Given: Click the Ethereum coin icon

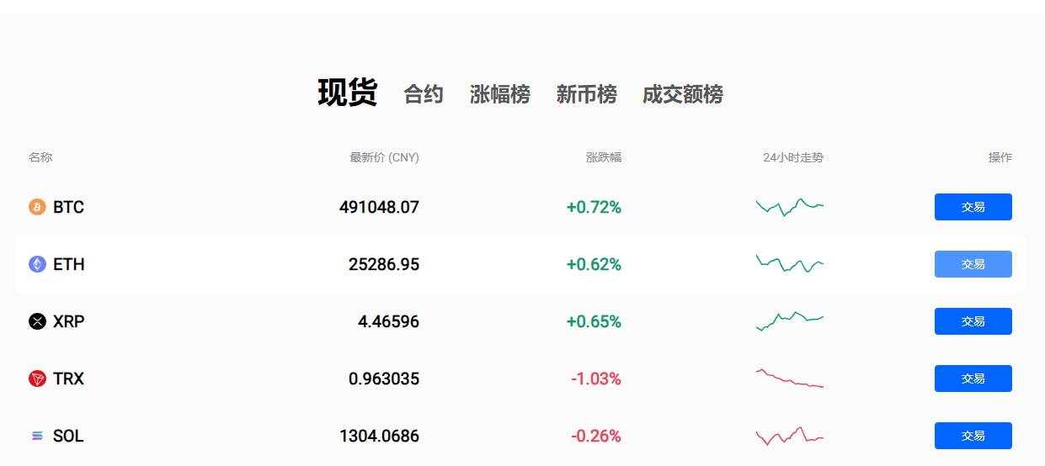Looking at the screenshot, I should coord(37,264).
